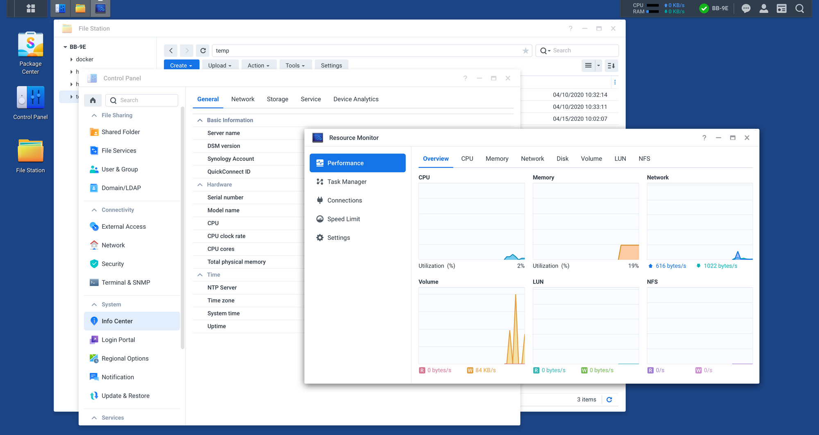Screen dimensions: 819x435
Task: Open Connections in Resource Monitor
Action: pos(357,201)
